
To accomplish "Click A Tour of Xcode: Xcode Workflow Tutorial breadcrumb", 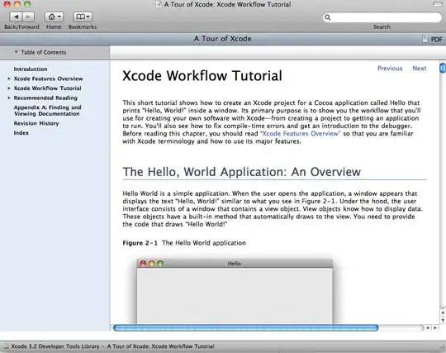I will point(161,346).
